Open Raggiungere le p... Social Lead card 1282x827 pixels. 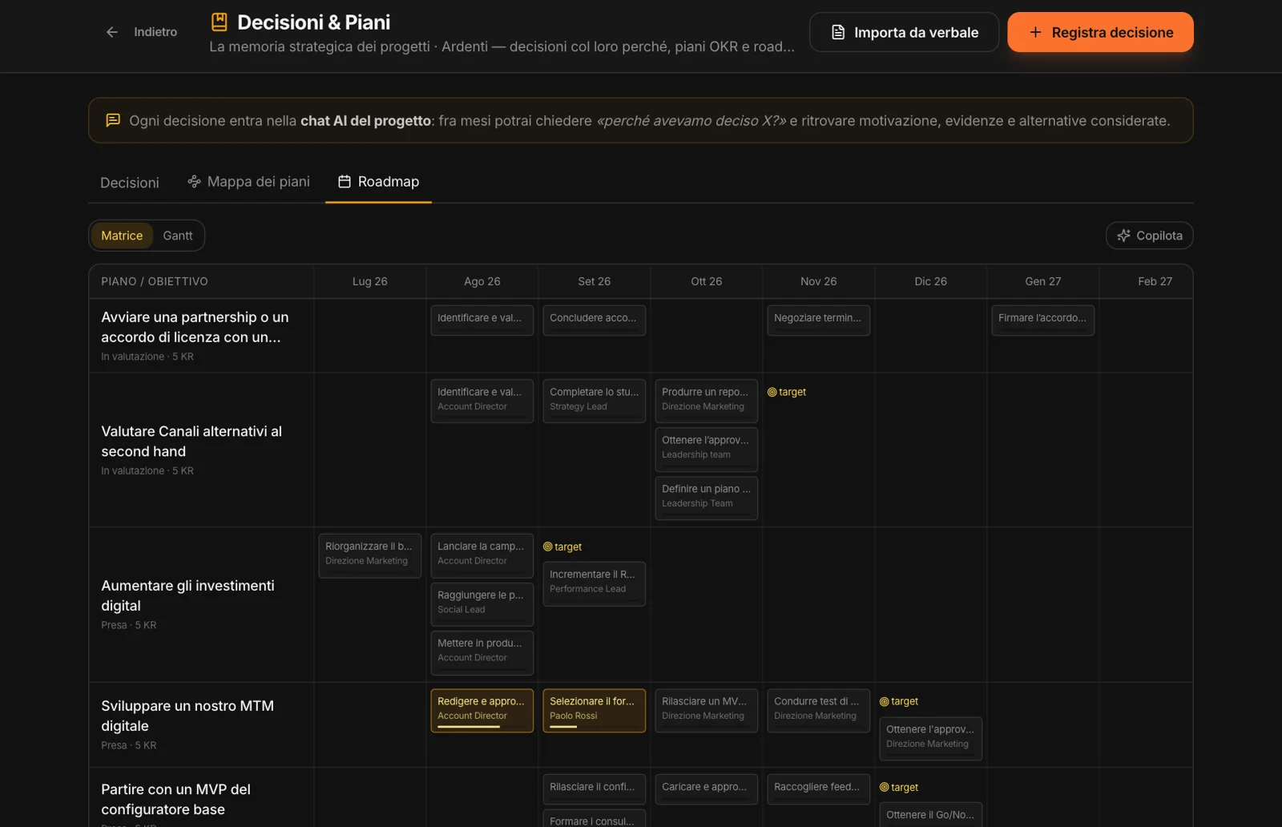pos(482,604)
